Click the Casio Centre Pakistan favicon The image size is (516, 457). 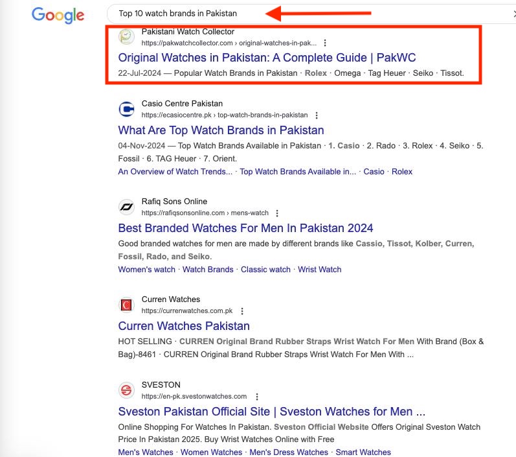(x=126, y=109)
